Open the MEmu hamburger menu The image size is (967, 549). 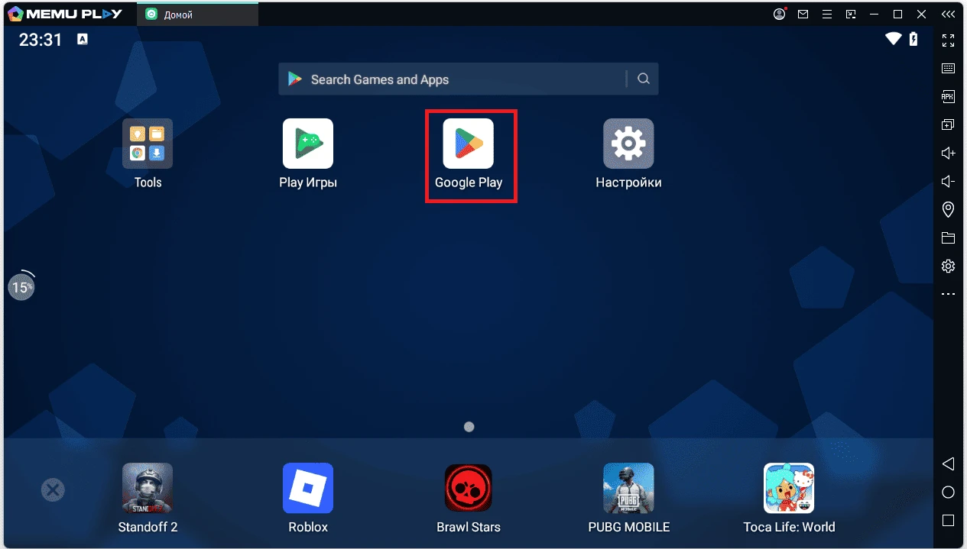click(x=828, y=14)
